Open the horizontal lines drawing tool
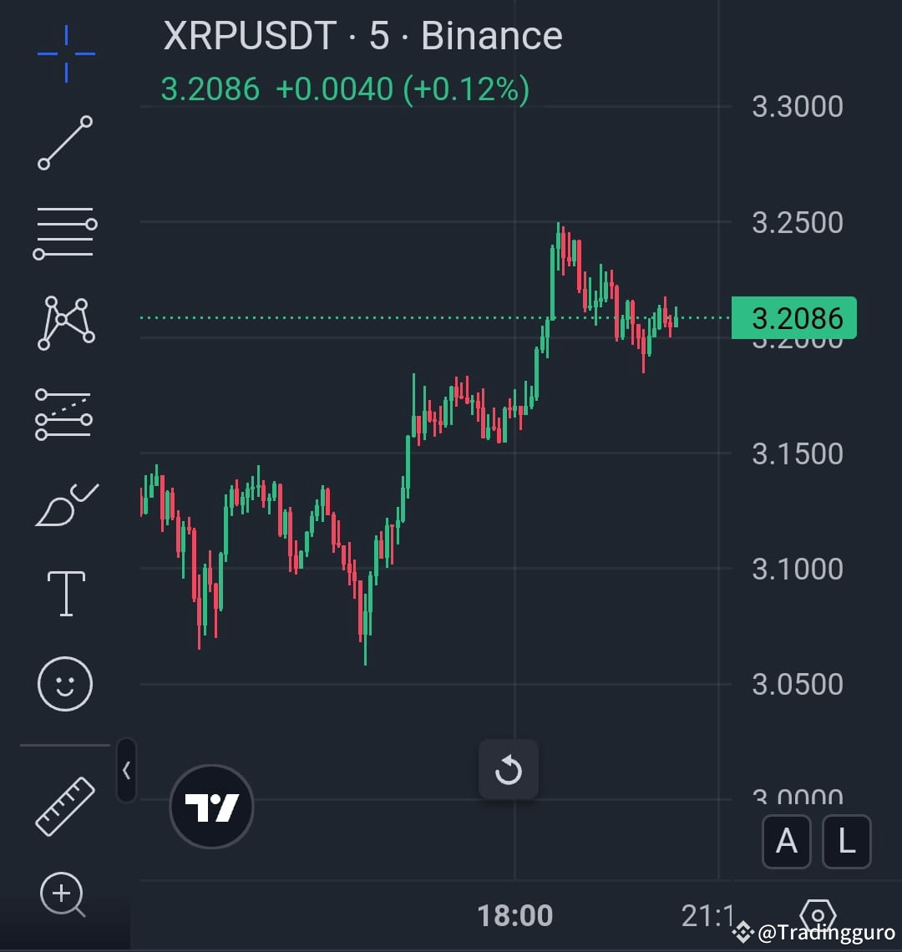 (x=65, y=231)
